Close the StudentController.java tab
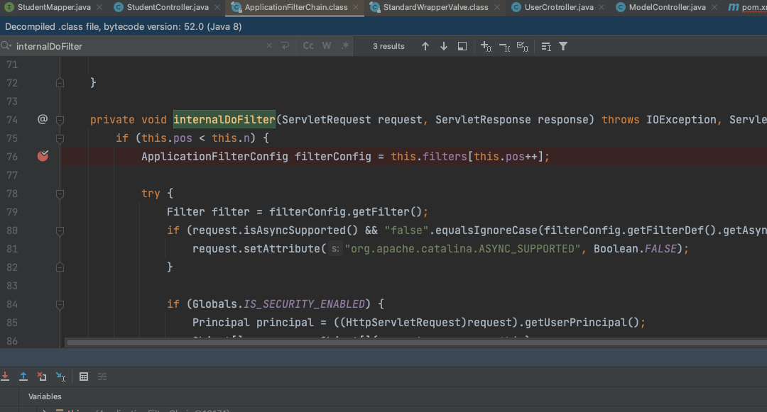Screen dimensions: 767x412 217,7
